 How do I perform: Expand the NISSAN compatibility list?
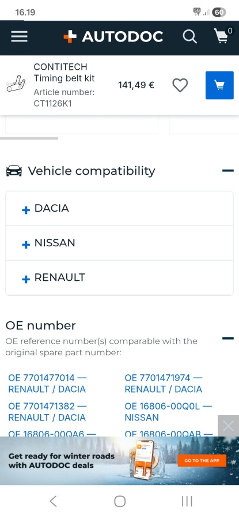(120, 243)
